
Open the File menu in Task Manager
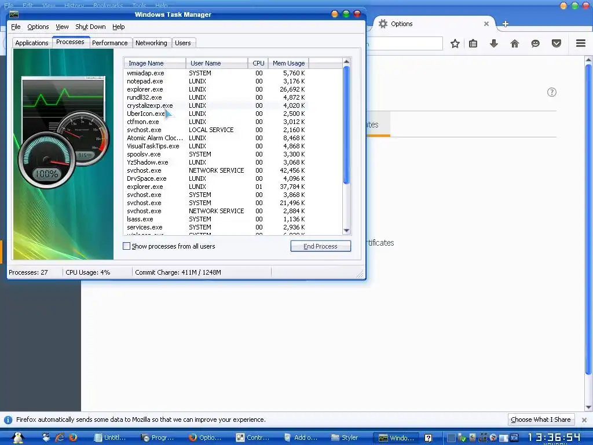(x=16, y=27)
